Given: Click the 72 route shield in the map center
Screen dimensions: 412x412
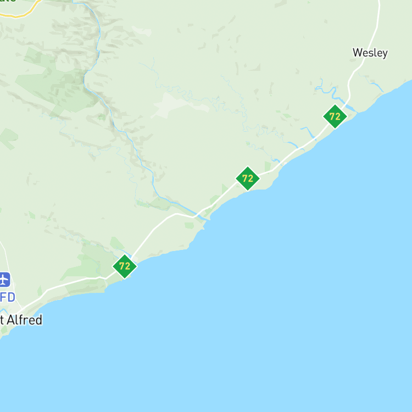Looking at the screenshot, I should pyautogui.click(x=248, y=179).
